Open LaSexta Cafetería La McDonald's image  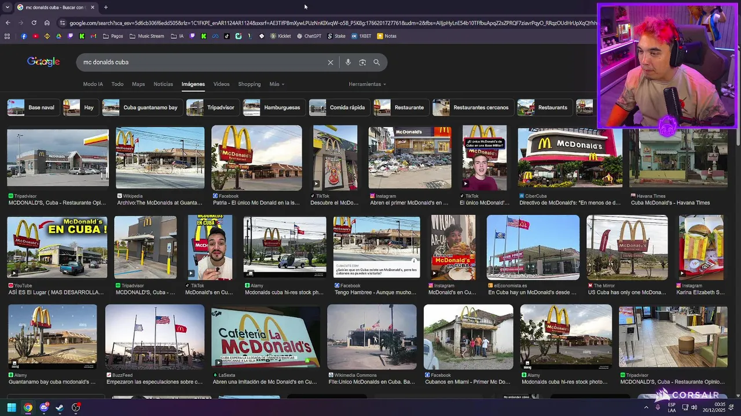pyautogui.click(x=265, y=337)
